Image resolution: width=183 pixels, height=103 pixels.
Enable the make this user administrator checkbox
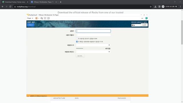click(x=77, y=39)
